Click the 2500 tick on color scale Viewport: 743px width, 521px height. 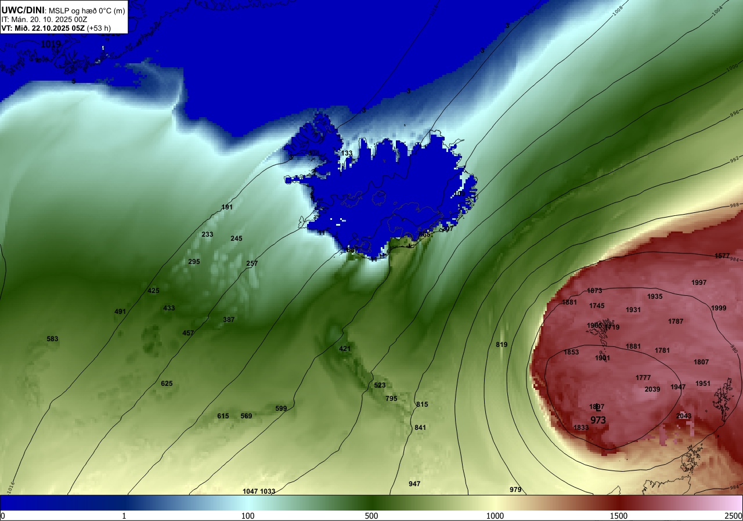click(x=734, y=516)
